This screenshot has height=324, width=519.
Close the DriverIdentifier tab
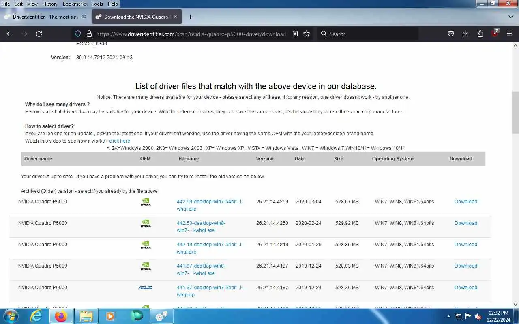pos(84,17)
